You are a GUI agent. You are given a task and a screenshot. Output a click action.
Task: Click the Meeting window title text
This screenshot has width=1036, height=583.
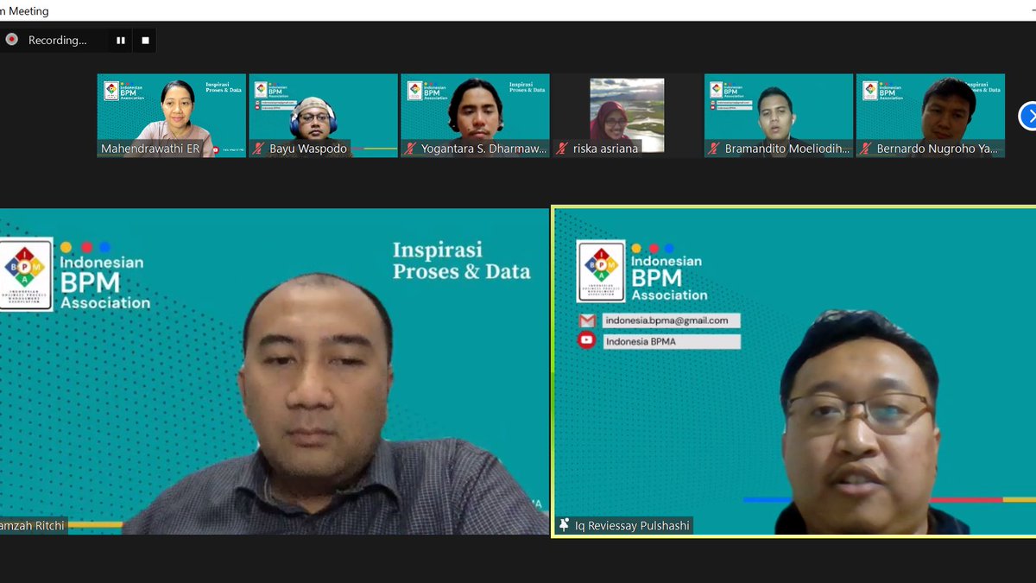tap(24, 11)
